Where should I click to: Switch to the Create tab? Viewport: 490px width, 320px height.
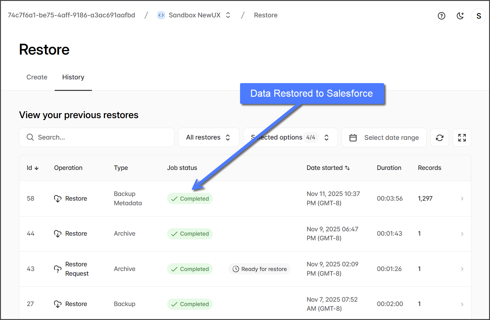37,77
